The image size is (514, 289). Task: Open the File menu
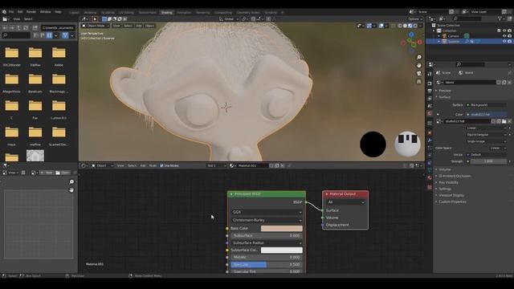tap(11, 11)
